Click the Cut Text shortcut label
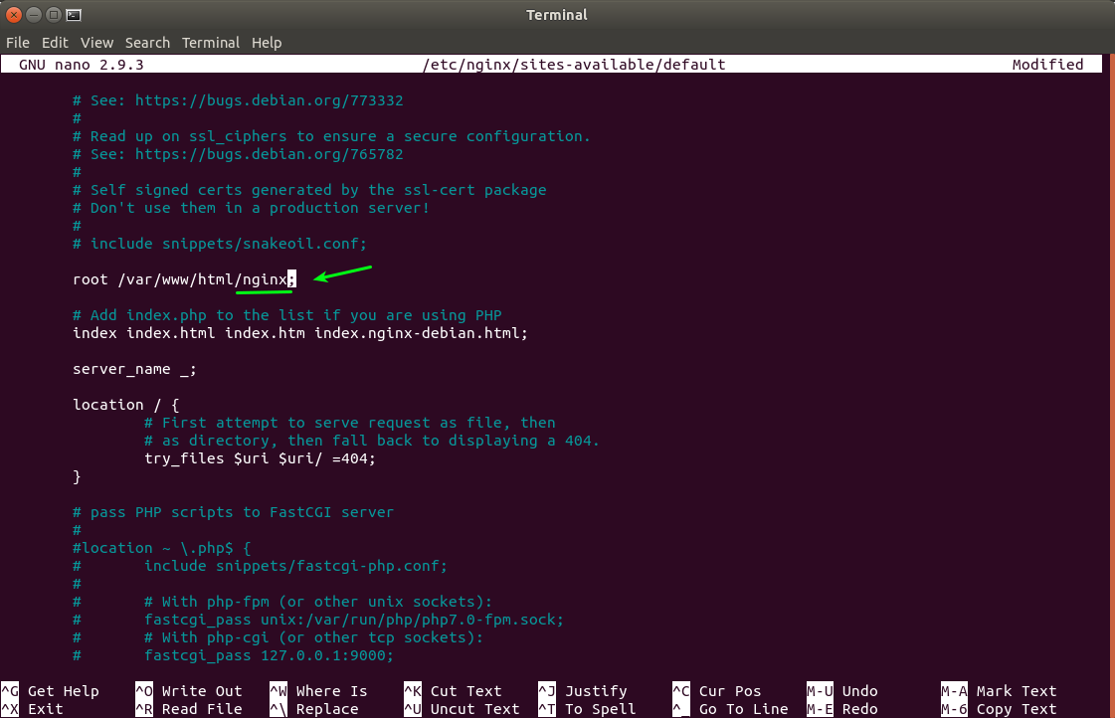Image resolution: width=1115 pixels, height=718 pixels. 465,691
